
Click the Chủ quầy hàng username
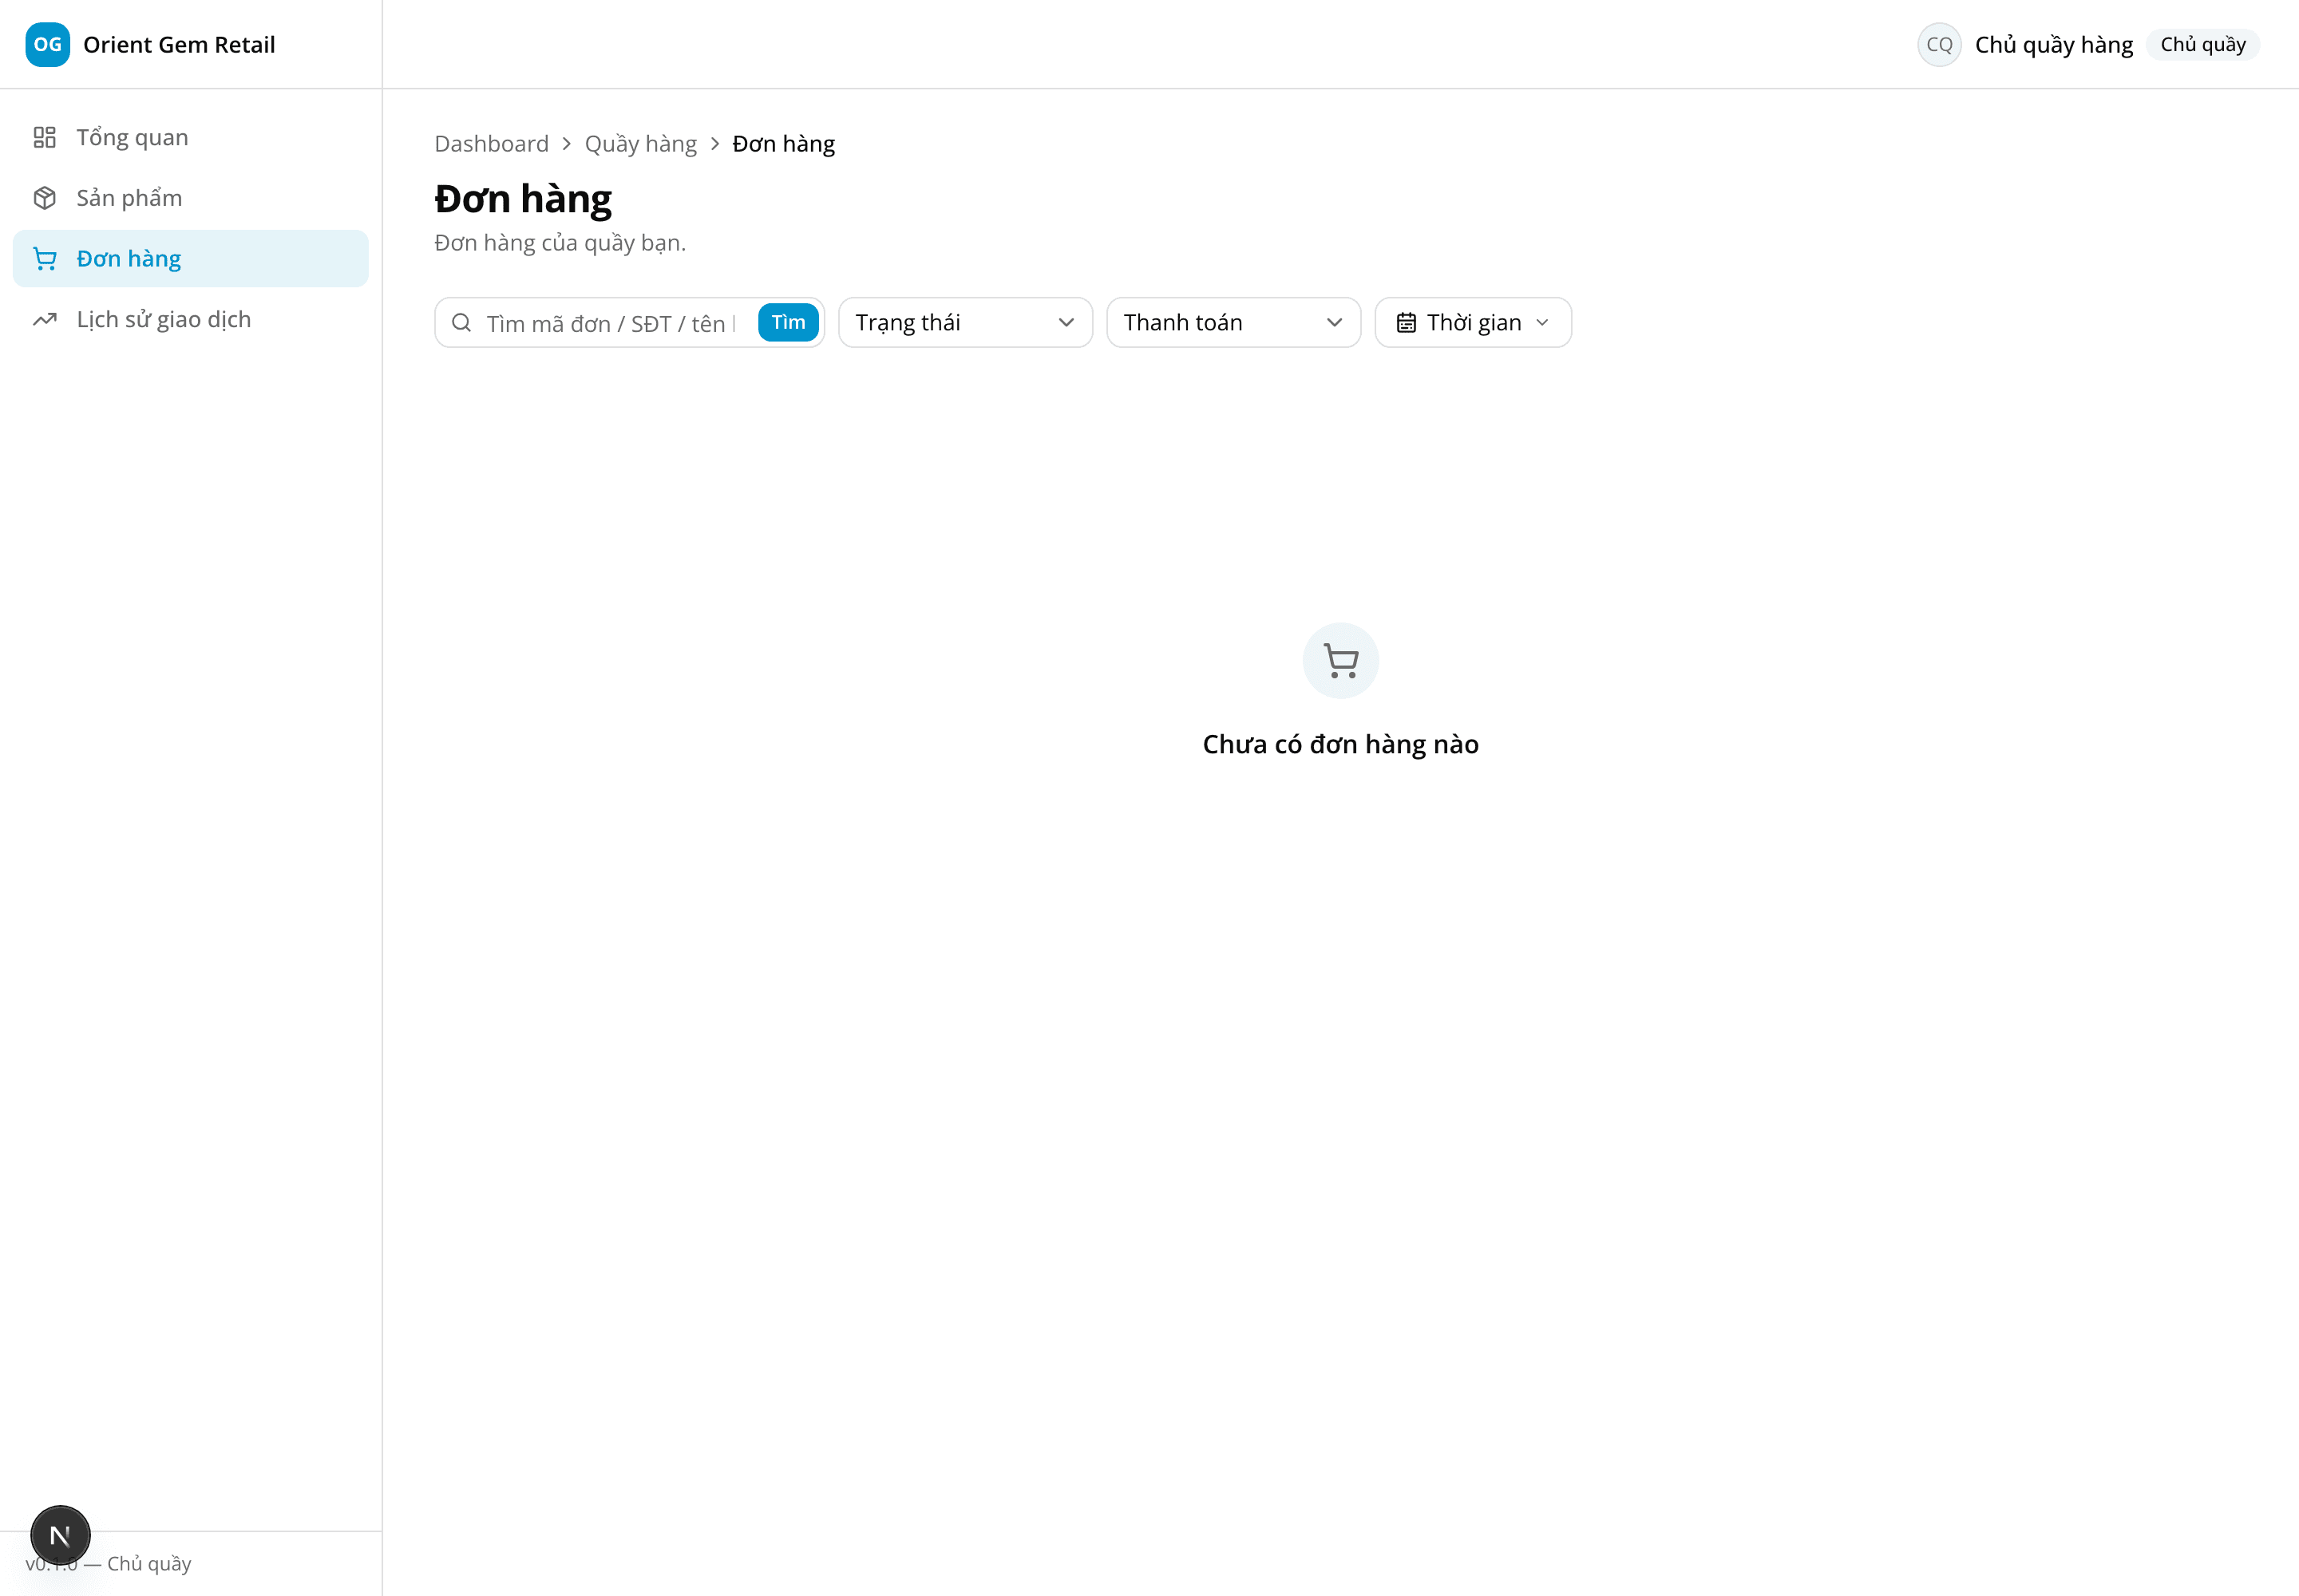[x=2054, y=45]
